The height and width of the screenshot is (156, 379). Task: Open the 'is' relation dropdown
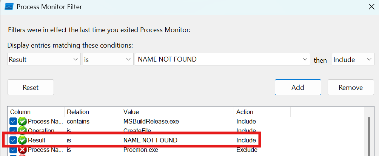click(126, 59)
